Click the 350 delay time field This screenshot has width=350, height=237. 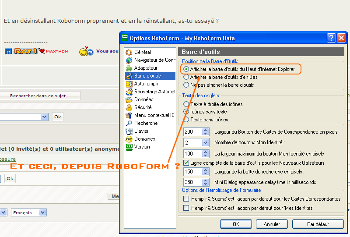[x=193, y=182]
